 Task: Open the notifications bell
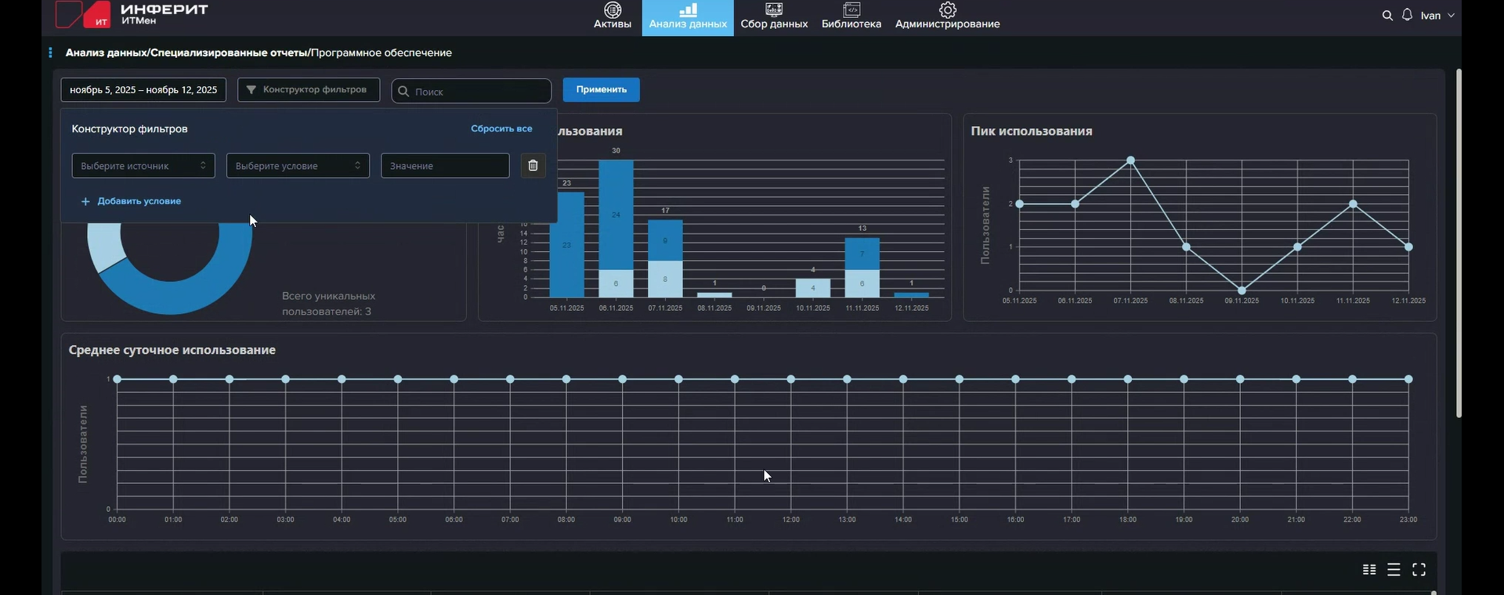tap(1408, 16)
